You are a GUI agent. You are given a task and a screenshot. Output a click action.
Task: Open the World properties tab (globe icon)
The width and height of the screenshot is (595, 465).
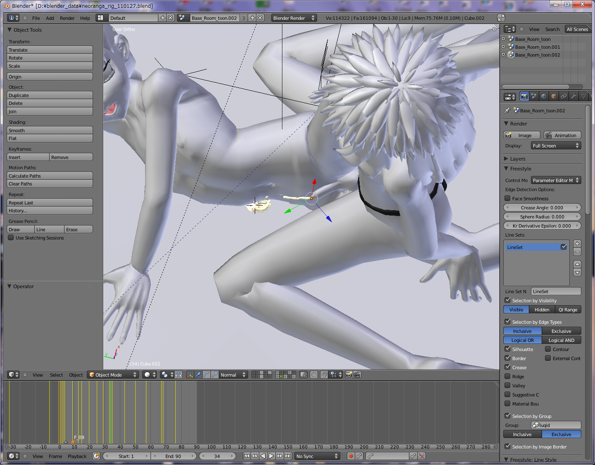[544, 96]
